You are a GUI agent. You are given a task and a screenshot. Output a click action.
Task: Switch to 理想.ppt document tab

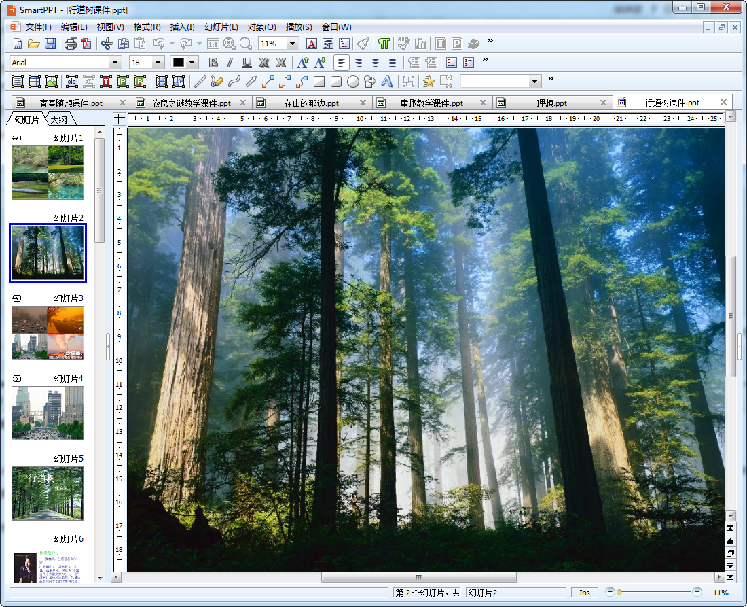pos(551,103)
